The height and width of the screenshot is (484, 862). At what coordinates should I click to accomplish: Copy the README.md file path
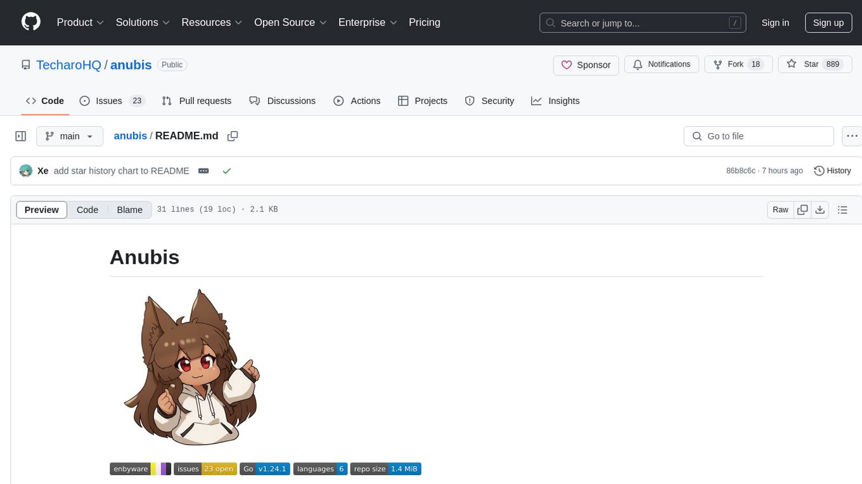point(233,136)
